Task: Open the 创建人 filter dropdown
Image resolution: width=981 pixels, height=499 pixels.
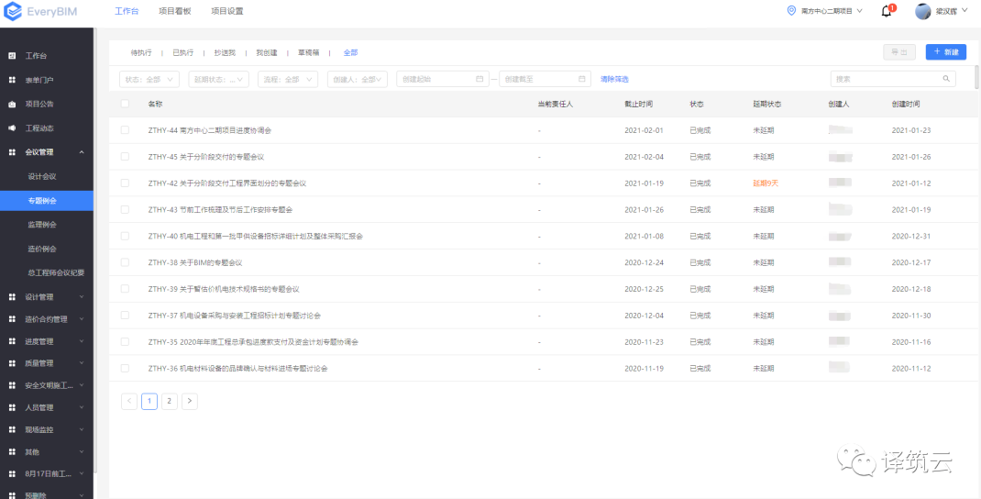Action: tap(358, 79)
